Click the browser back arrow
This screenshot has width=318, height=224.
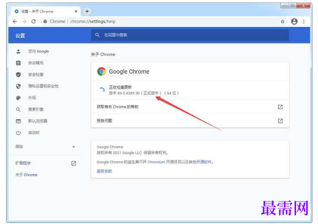pos(15,21)
